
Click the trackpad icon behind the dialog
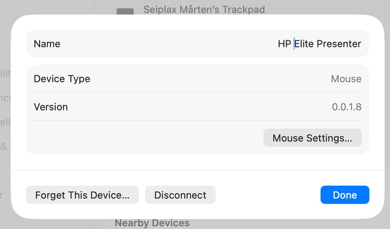[x=125, y=11]
